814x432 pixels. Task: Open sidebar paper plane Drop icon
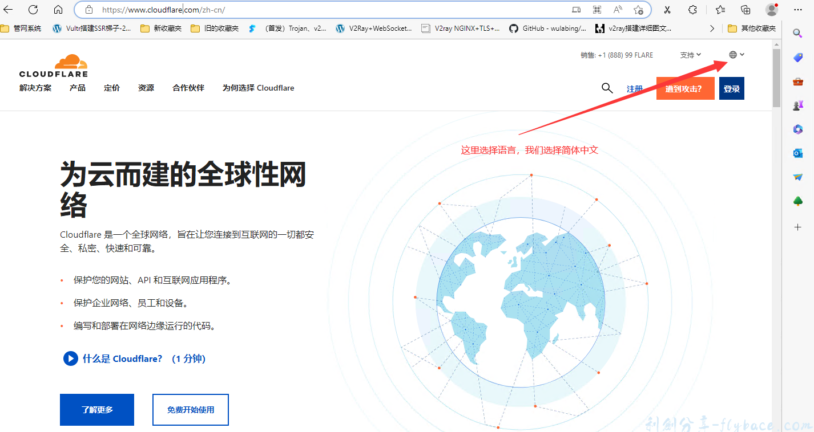tap(798, 177)
